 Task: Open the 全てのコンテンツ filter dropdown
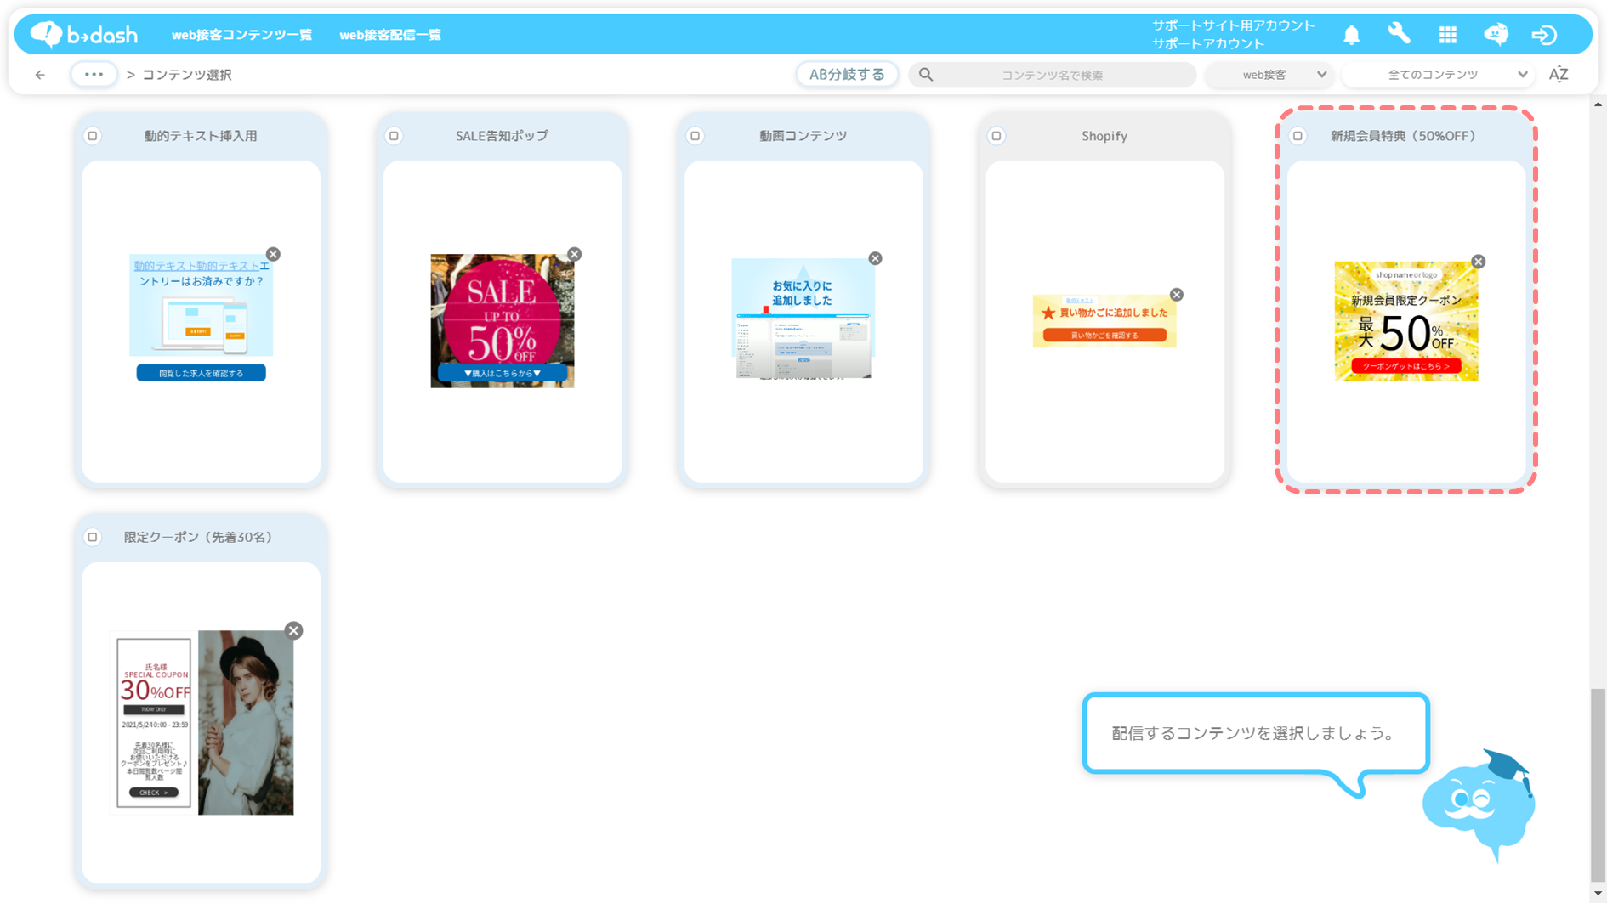pyautogui.click(x=1438, y=75)
